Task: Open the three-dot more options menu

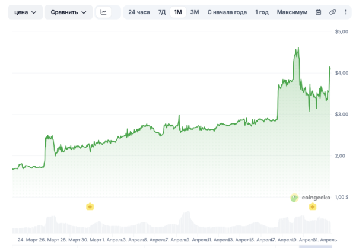Action: [x=345, y=12]
